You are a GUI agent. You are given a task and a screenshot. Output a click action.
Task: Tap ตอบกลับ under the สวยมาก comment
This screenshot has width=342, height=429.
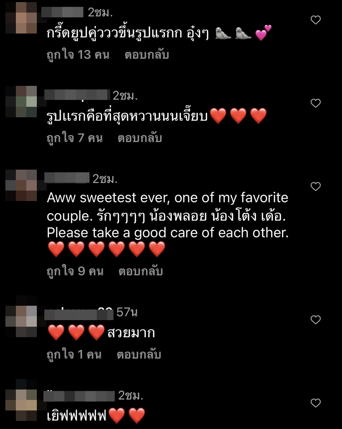[x=139, y=355]
